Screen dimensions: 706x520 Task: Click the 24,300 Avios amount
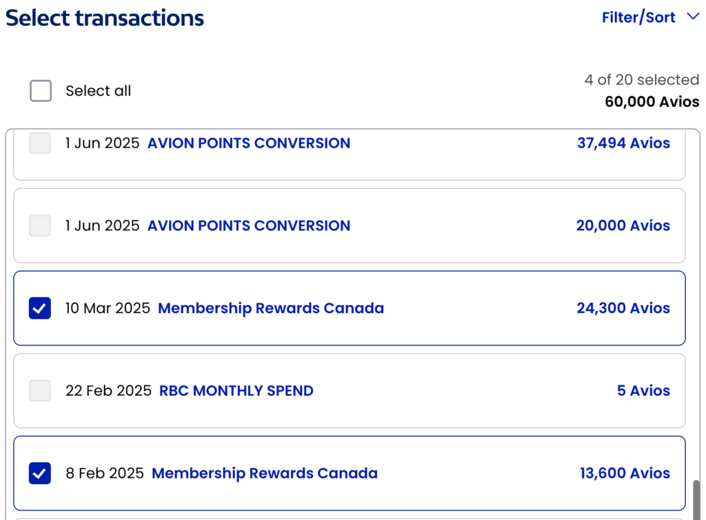623,308
